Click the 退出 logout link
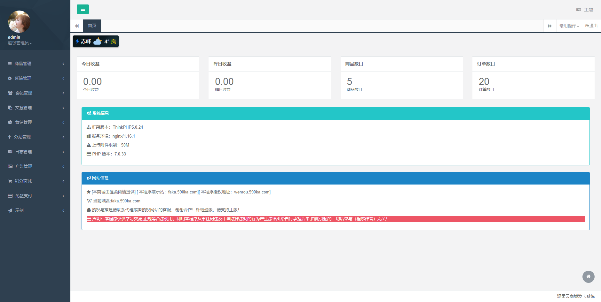Image resolution: width=601 pixels, height=302 pixels. tap(591, 26)
